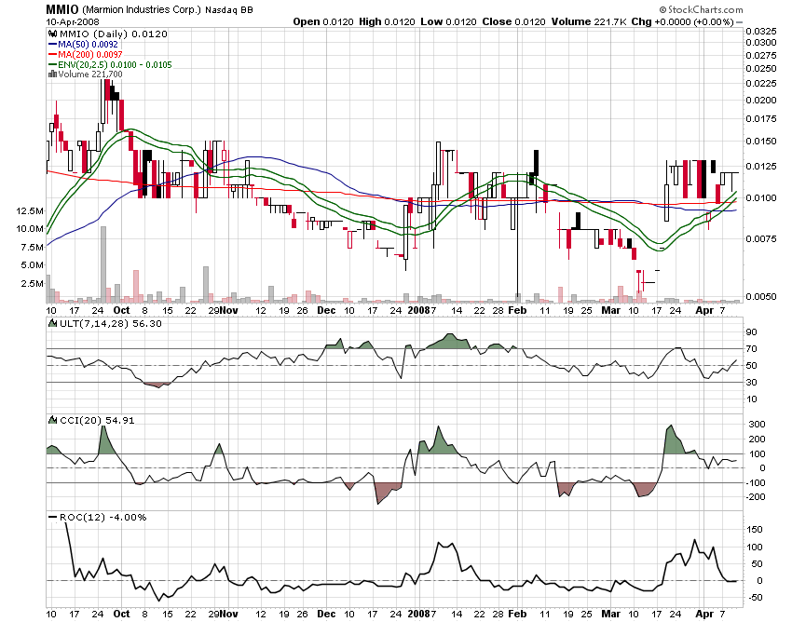
Task: Click the 7.5M volume axis label
Action: point(33,248)
